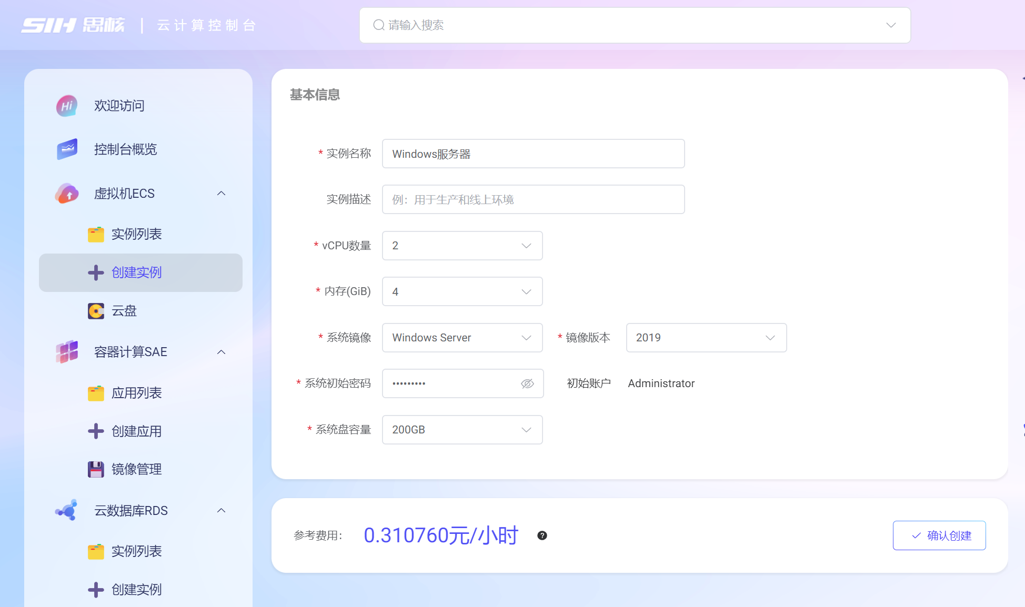Click the top search input box

(x=635, y=25)
